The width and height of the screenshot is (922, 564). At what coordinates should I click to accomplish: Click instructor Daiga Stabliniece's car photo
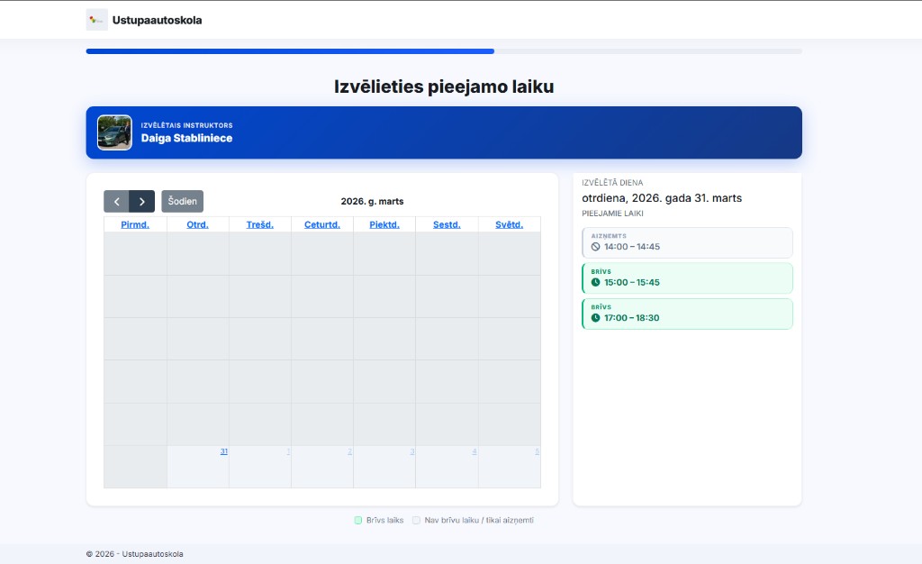click(x=114, y=132)
